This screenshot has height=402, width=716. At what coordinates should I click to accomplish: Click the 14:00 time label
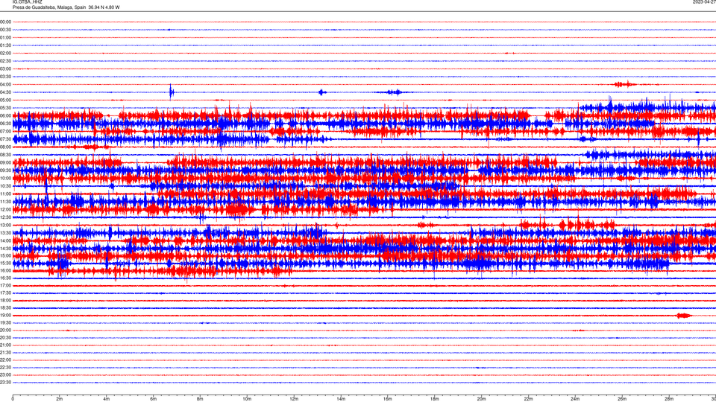click(x=5, y=240)
